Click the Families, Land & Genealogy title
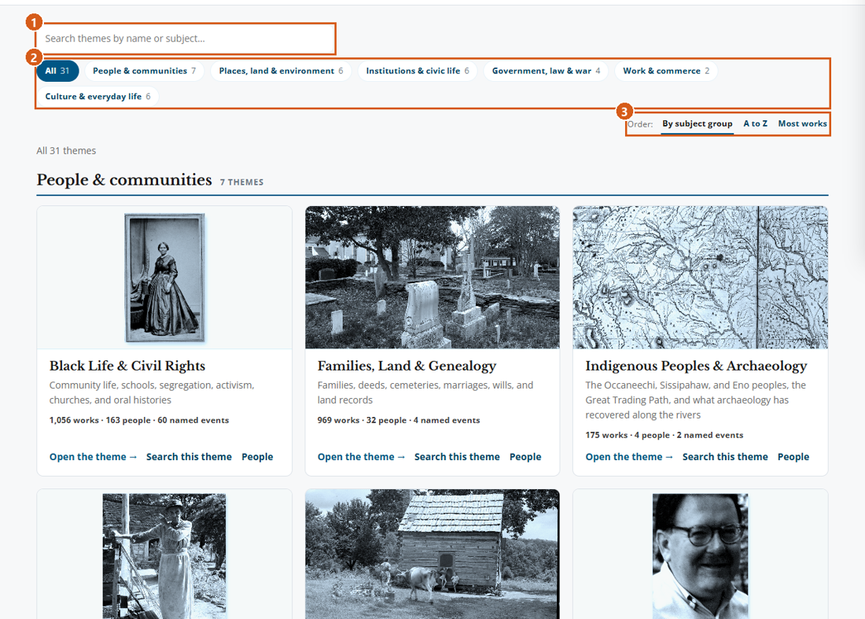This screenshot has width=865, height=619. coord(407,366)
